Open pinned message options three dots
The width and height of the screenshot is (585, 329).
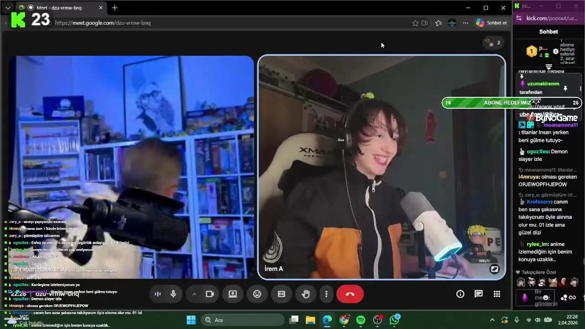(580, 88)
